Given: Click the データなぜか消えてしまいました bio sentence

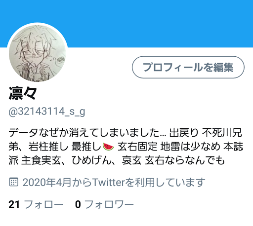Looking at the screenshot, I should tap(87, 133).
